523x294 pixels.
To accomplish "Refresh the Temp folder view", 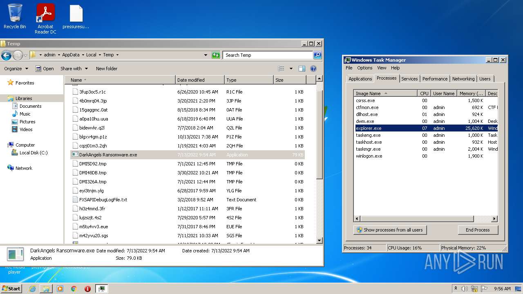I will pos(216,55).
